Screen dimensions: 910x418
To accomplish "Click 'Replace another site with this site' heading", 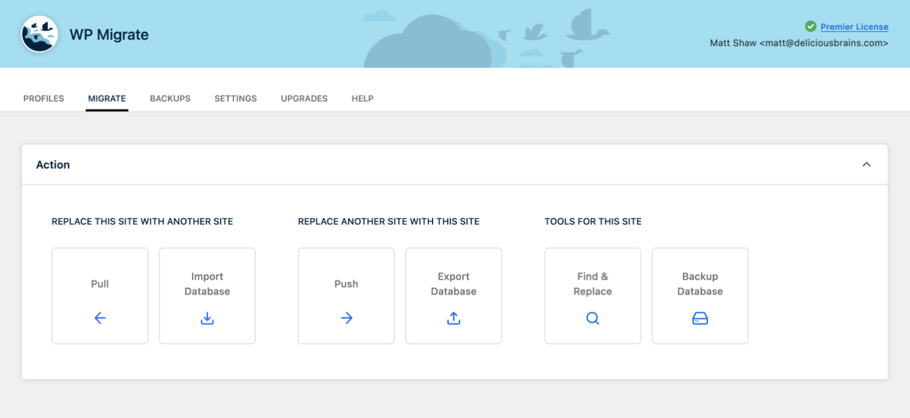I will tap(389, 222).
